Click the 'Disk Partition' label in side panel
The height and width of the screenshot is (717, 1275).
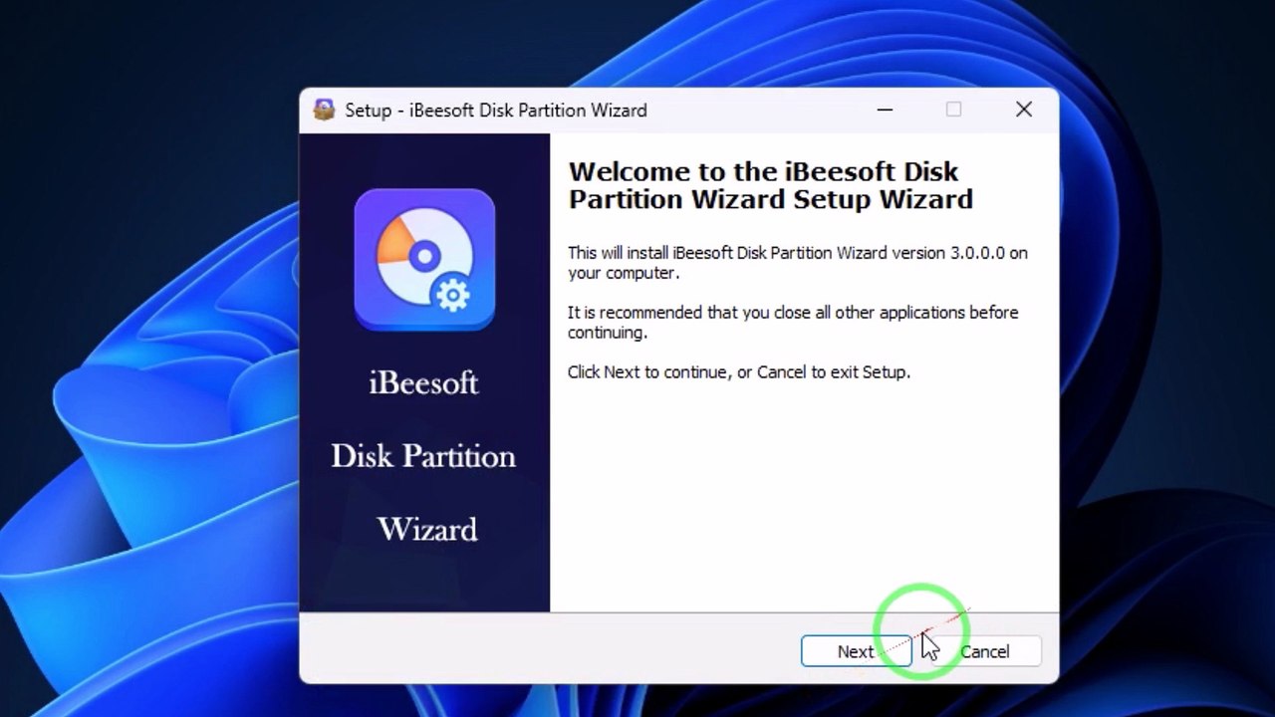click(423, 456)
